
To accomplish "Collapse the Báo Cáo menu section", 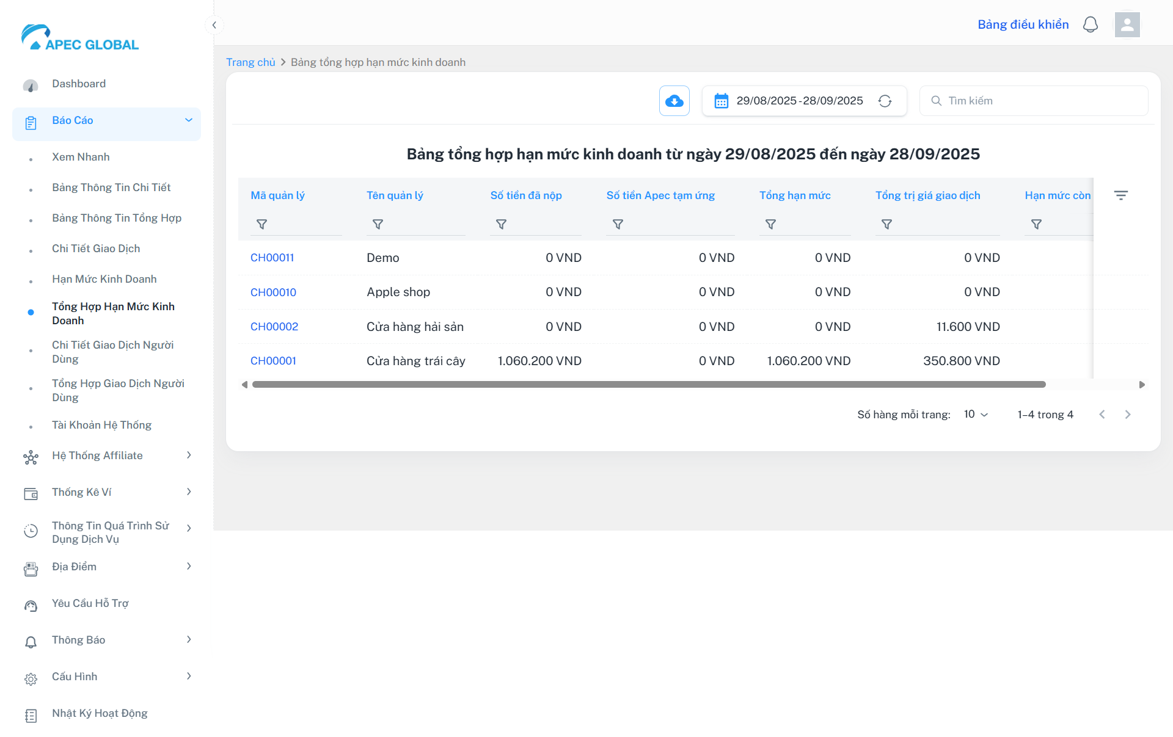I will (188, 120).
